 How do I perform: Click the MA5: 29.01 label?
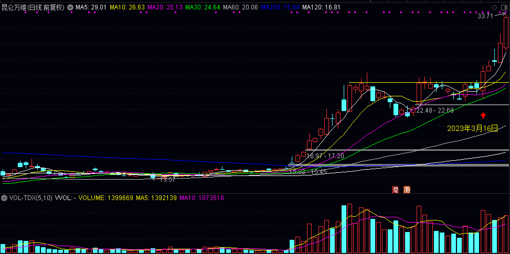91,7
